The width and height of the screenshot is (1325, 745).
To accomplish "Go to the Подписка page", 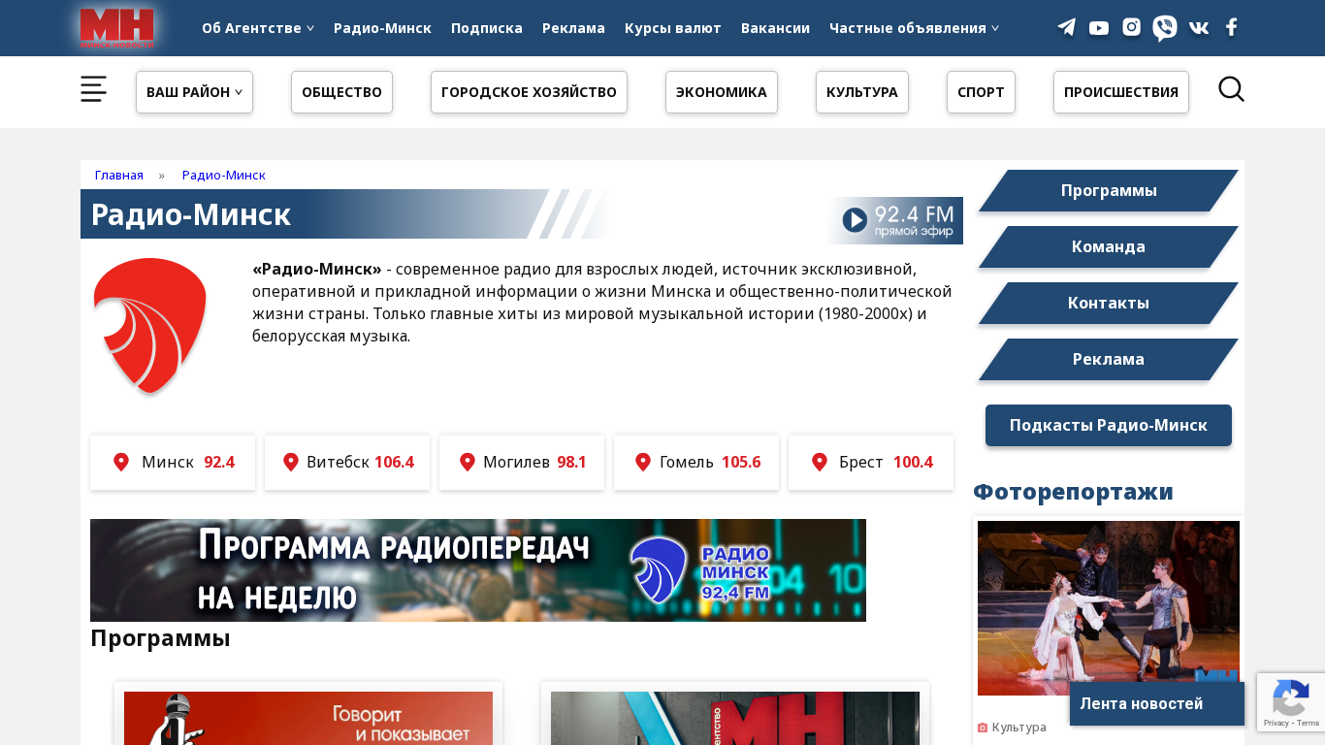I will point(487,28).
